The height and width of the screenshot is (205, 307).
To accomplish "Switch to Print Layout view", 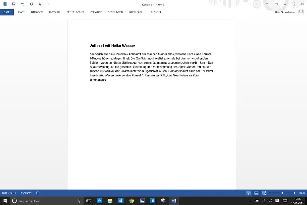I will (x=256, y=193).
